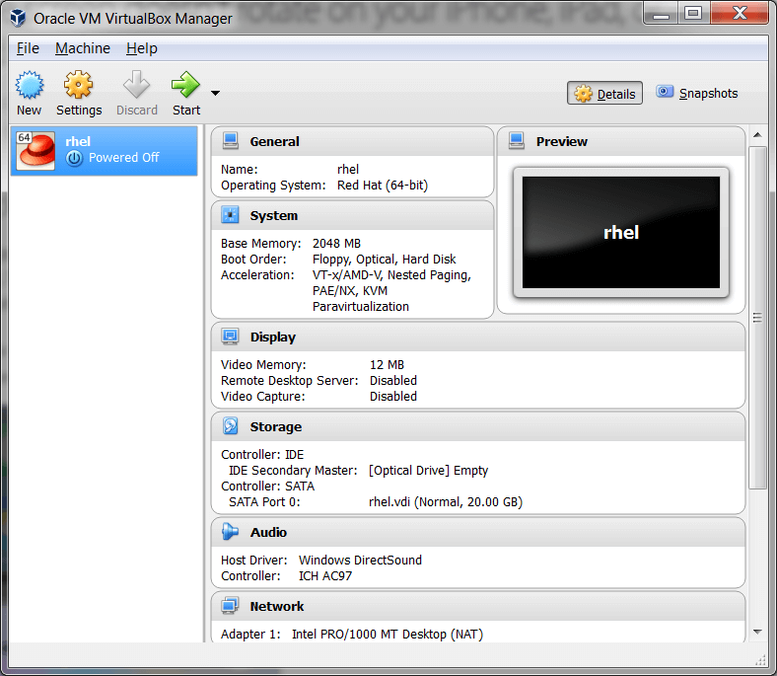
Task: Open Settings with the orange gear icon
Action: (x=78, y=85)
